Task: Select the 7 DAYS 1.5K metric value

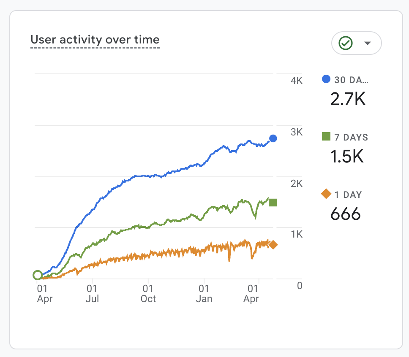Action: pyautogui.click(x=346, y=157)
